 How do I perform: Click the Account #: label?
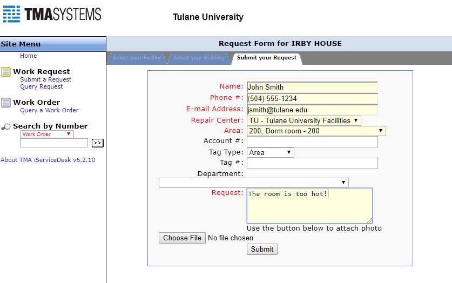pos(224,140)
